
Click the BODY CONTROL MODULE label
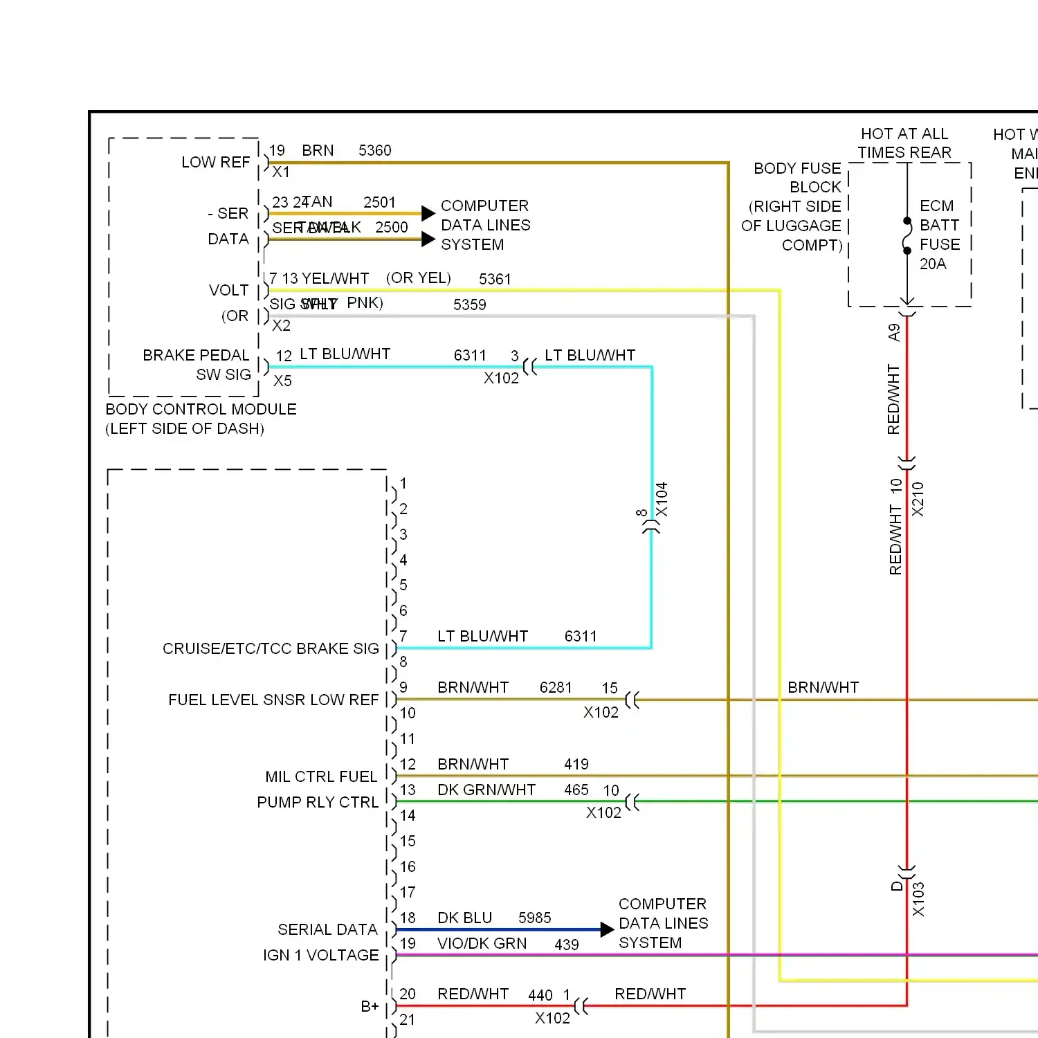[201, 419]
